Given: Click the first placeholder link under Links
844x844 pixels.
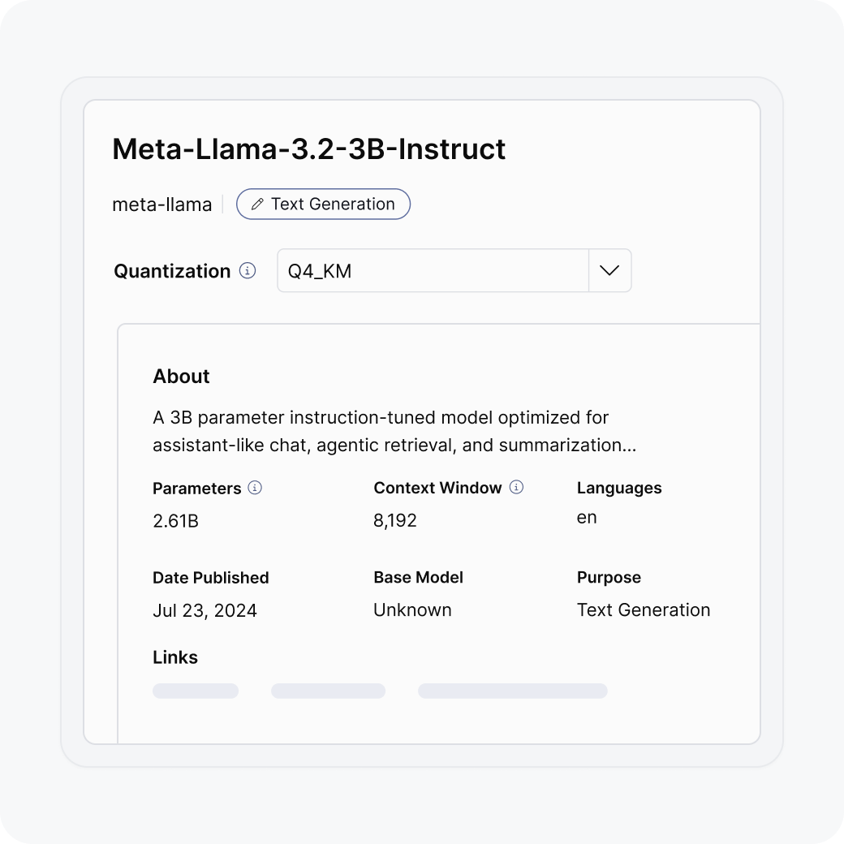Looking at the screenshot, I should 196,691.
